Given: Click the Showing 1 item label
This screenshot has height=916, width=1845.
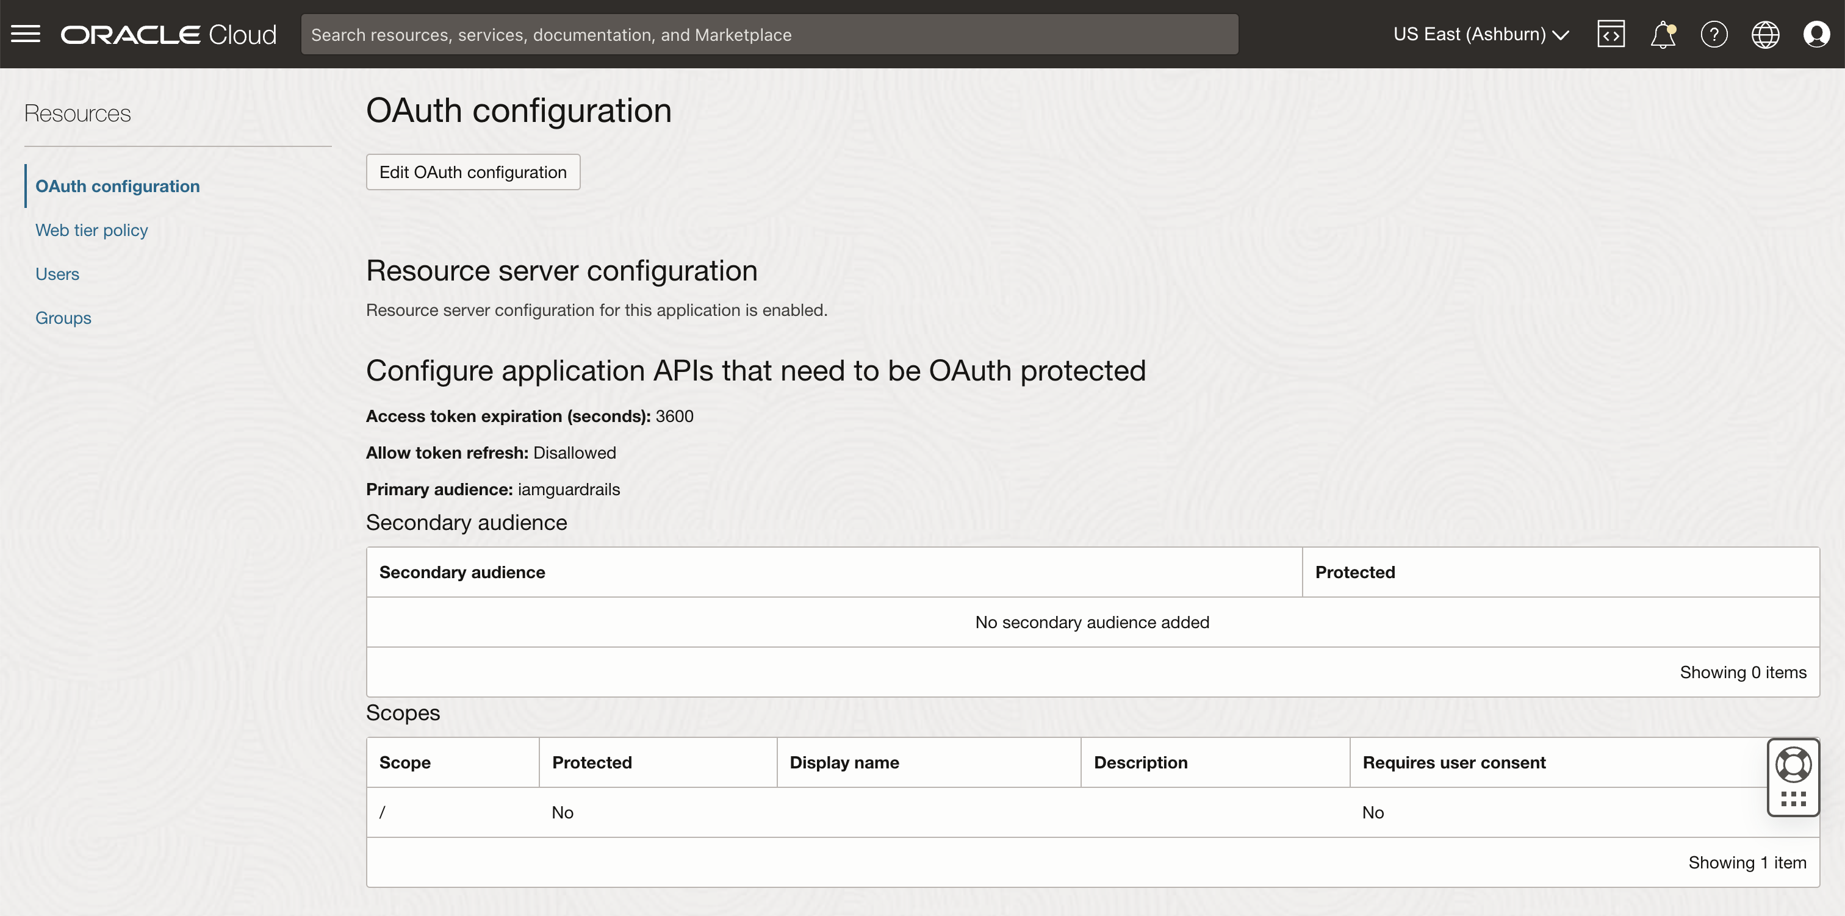Looking at the screenshot, I should [1747, 862].
